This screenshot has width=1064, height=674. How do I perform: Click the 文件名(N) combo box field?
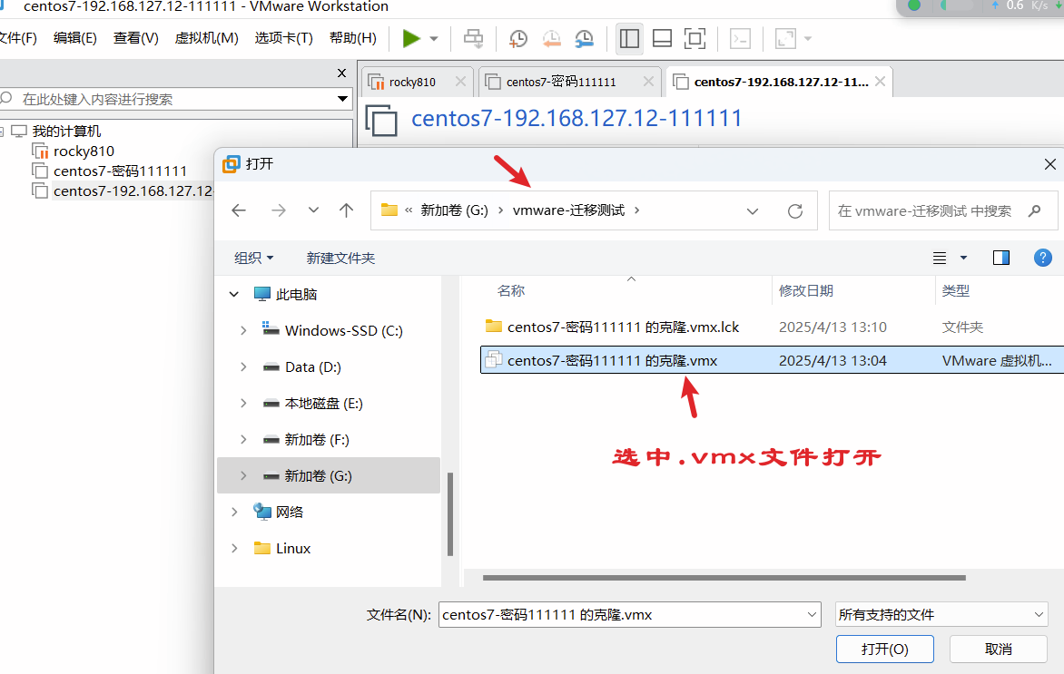coord(629,614)
